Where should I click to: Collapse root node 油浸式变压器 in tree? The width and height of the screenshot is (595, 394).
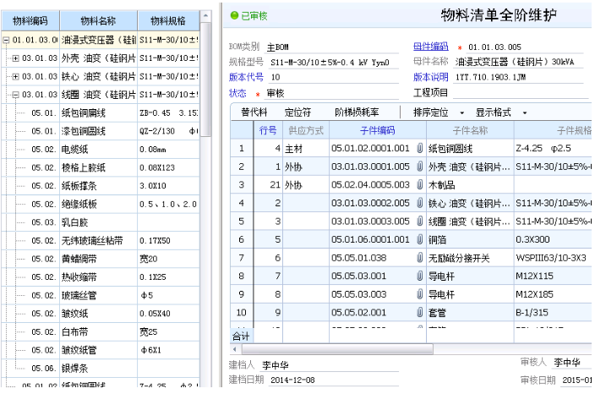tap(6, 40)
